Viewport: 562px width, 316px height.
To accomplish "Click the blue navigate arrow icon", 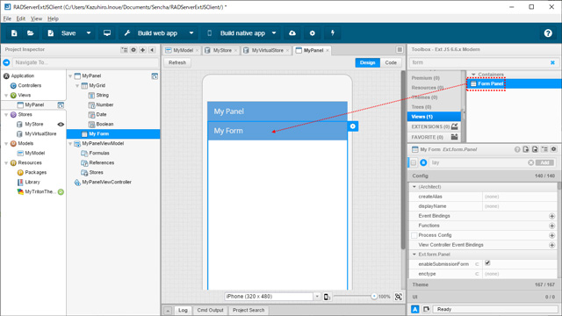I will coord(6,62).
